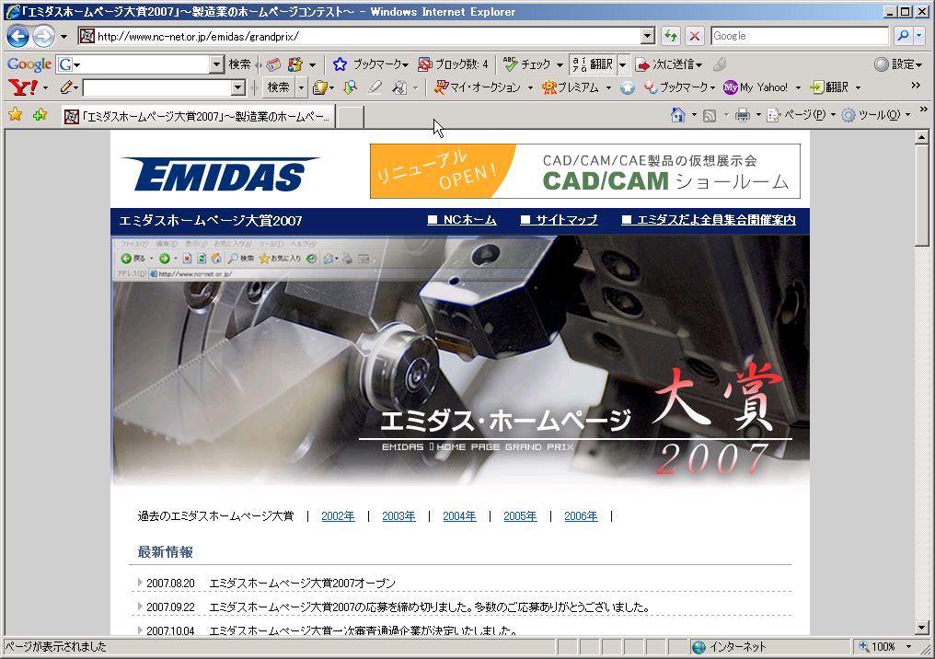Open the Google ブックマーク star menu
935x659 pixels.
(x=370, y=64)
